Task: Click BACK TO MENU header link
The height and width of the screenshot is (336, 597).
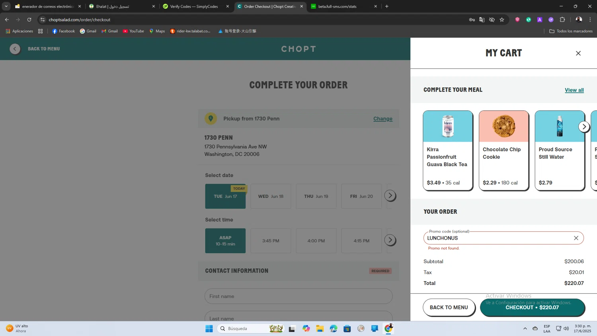Action: point(44,49)
